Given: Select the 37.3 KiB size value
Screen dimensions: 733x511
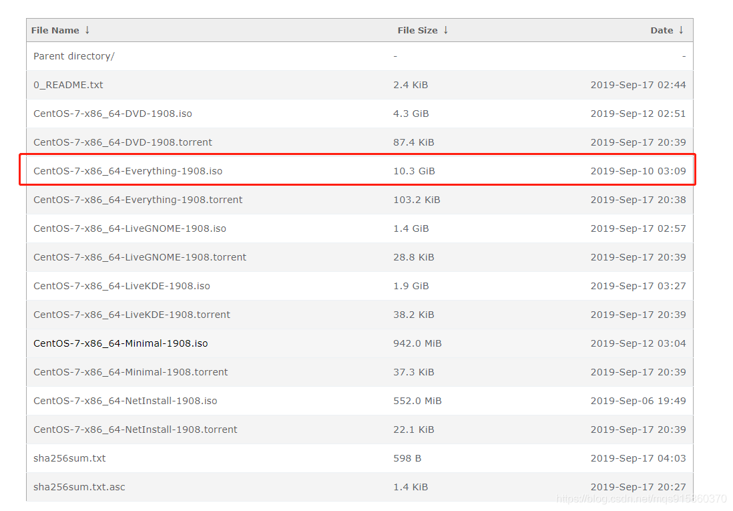Looking at the screenshot, I should (414, 372).
